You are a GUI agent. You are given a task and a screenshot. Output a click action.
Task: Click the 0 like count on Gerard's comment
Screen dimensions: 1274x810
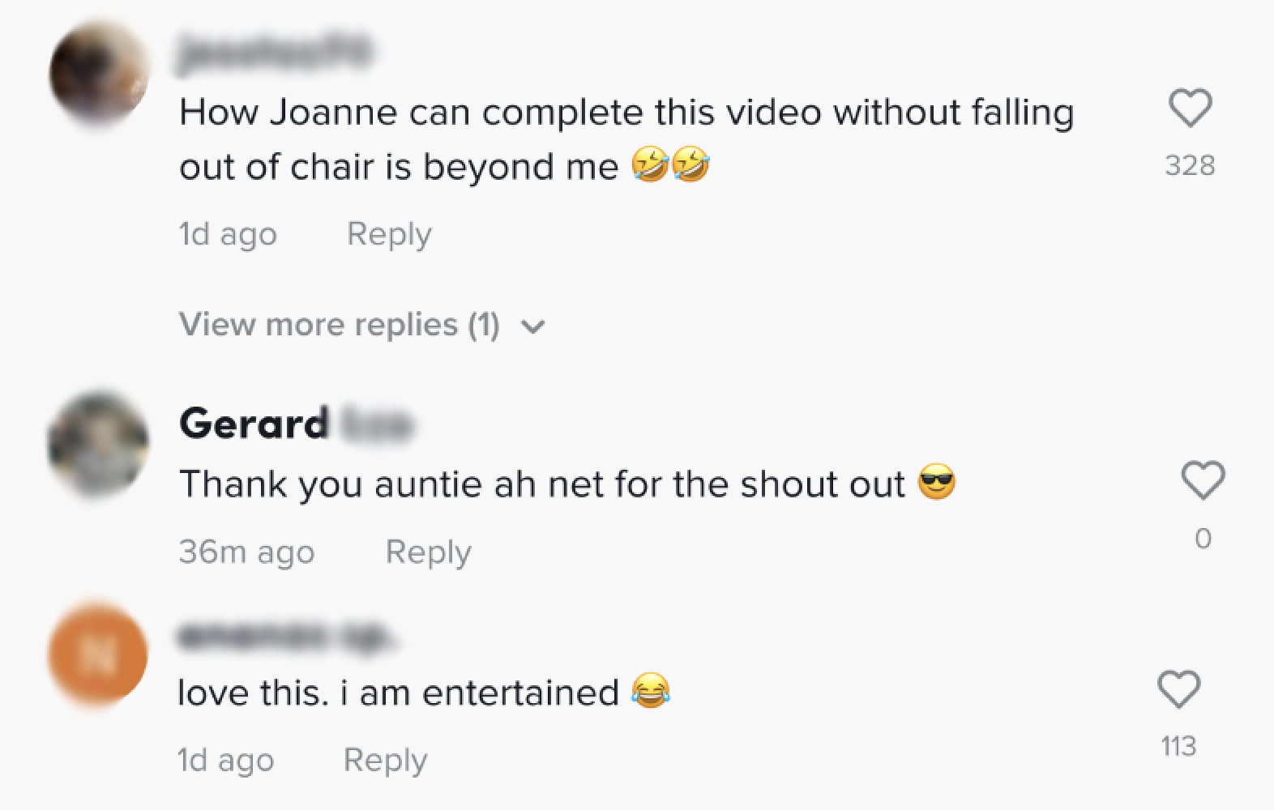(1203, 538)
